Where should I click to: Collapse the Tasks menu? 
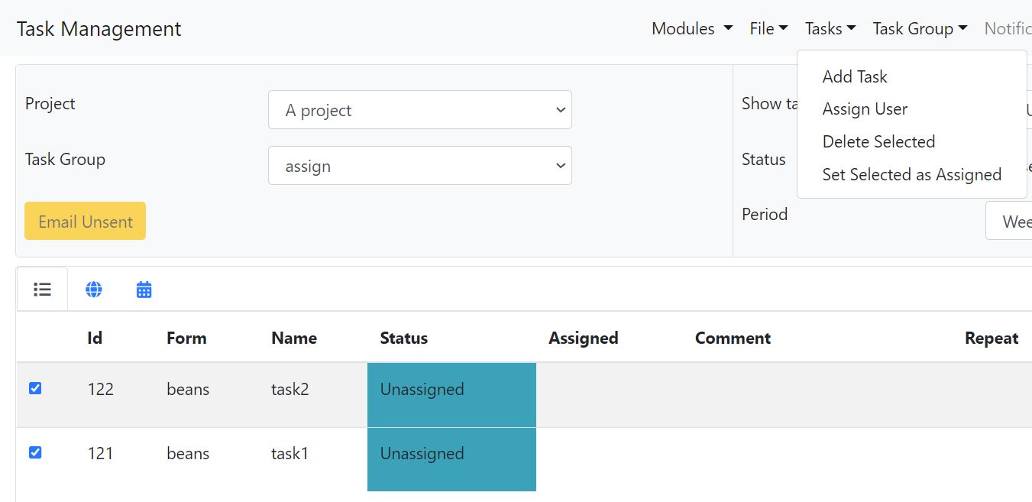[830, 29]
